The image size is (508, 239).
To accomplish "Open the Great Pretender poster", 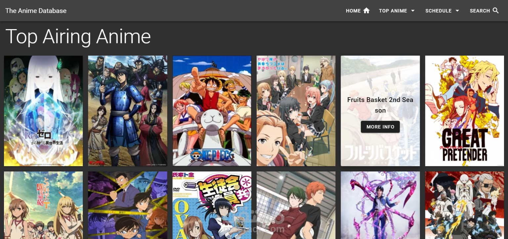I will [465, 111].
